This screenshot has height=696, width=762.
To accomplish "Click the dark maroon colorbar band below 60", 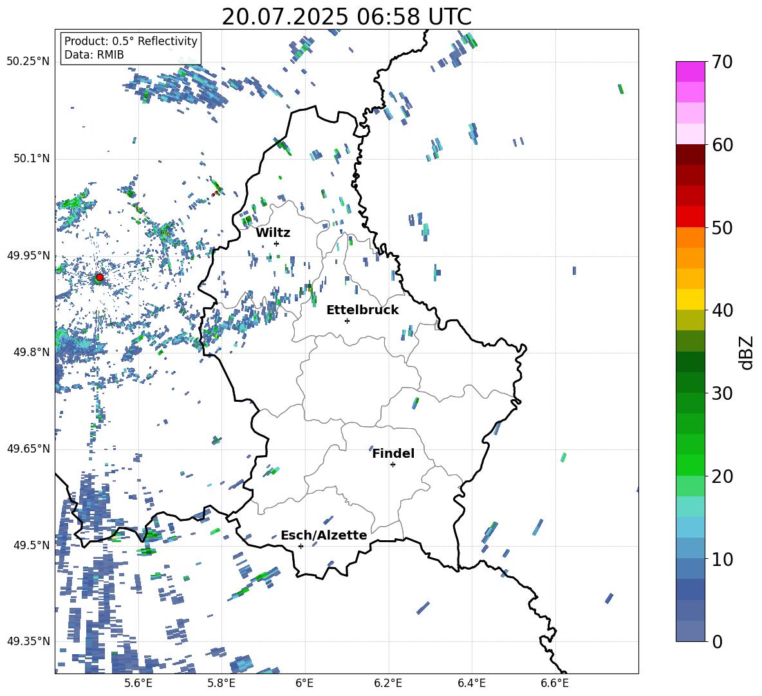I will (691, 155).
